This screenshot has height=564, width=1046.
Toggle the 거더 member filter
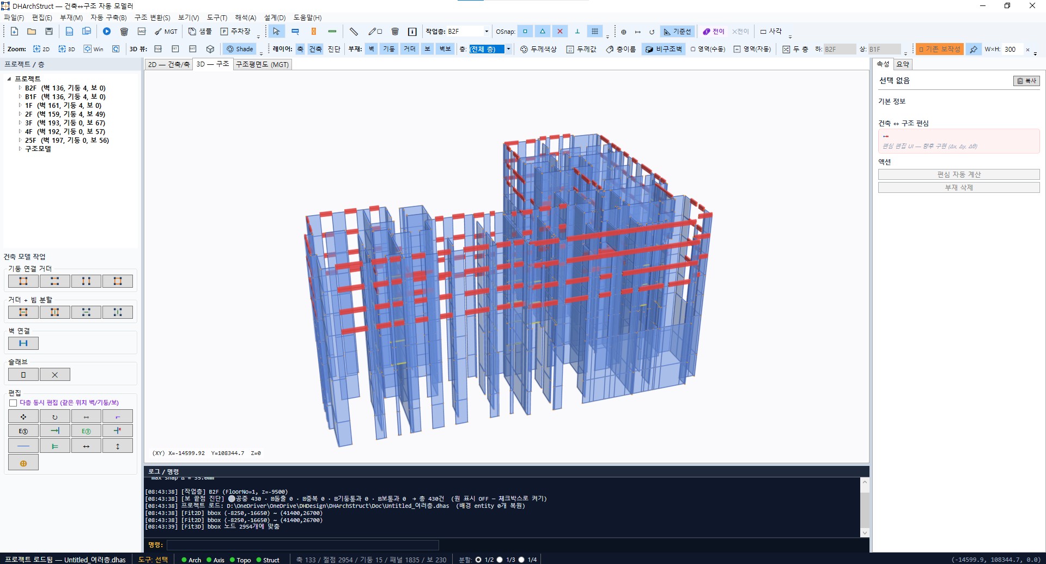(410, 49)
